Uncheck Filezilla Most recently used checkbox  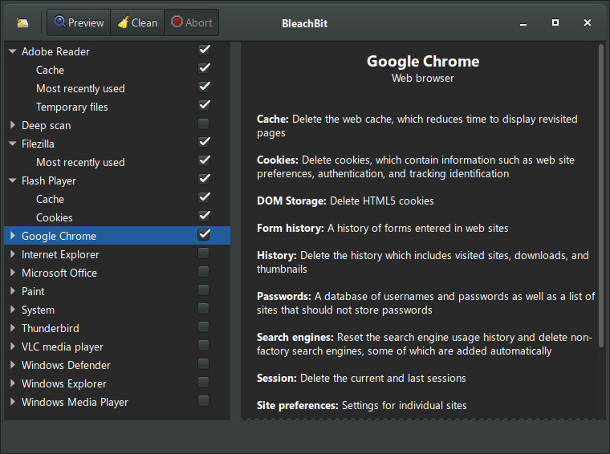click(x=204, y=160)
